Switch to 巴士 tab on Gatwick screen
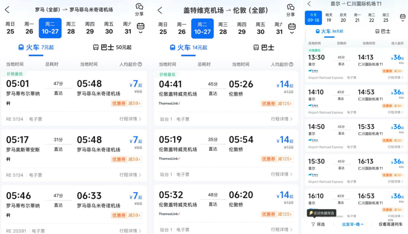 tap(264, 48)
